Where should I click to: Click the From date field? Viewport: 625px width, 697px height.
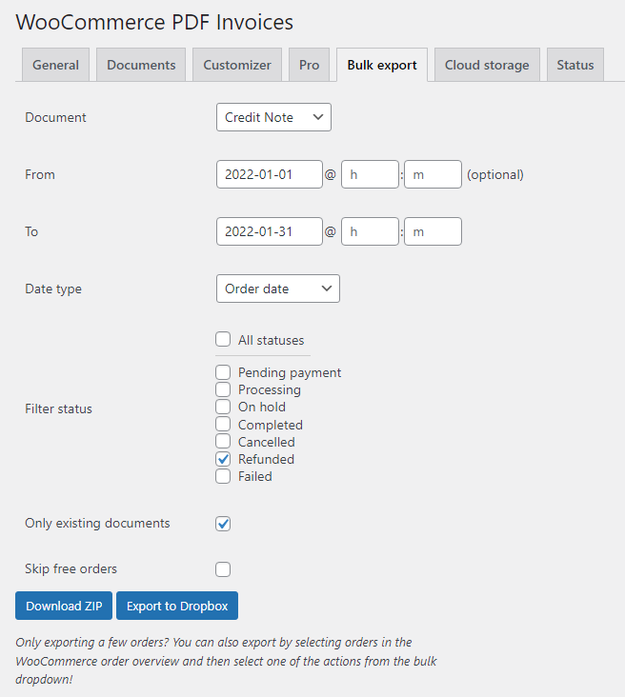[x=270, y=174]
